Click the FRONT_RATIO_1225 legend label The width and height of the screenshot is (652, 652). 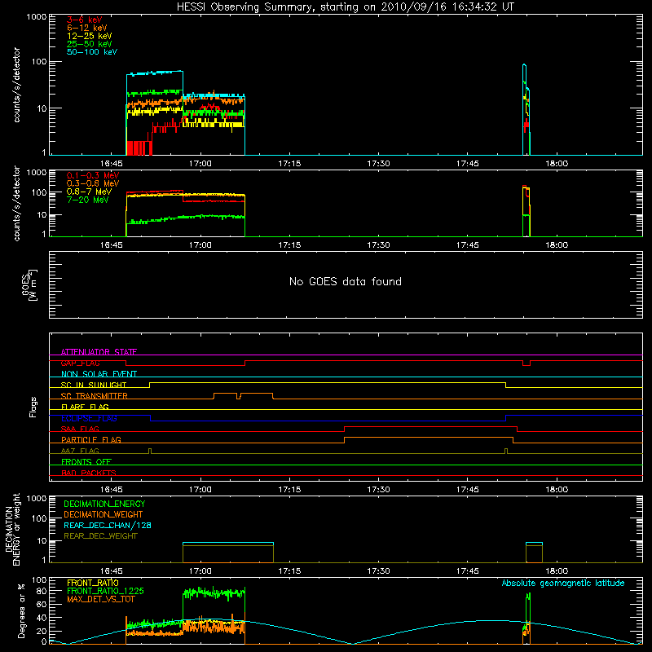(106, 591)
